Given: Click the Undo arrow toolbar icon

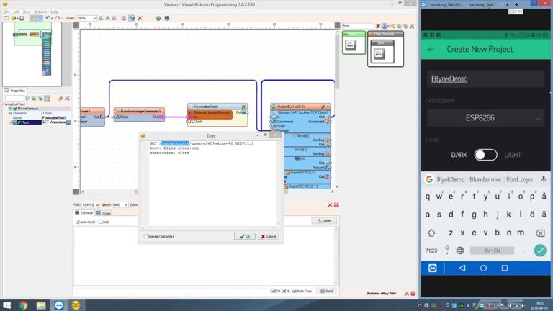Looking at the screenshot, I should pos(48,18).
